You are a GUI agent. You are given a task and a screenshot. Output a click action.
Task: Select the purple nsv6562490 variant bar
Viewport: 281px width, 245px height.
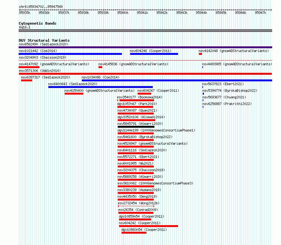coord(145,47)
